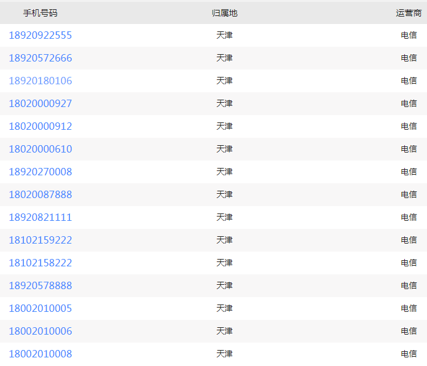Select 天津 in the 18920270008 row
The height and width of the screenshot is (366, 427).
coord(225,172)
